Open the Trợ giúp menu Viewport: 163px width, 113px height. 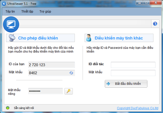(45, 12)
